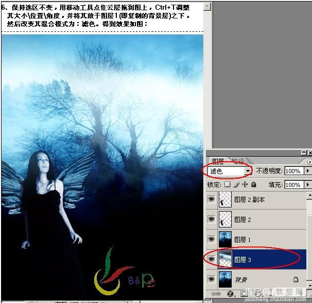
Task: Toggle lock image pixels brush icon
Action: pyautogui.click(x=236, y=185)
